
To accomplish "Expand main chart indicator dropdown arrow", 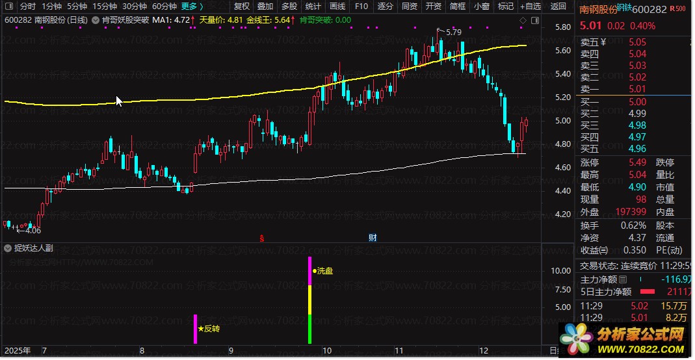I will [96, 20].
